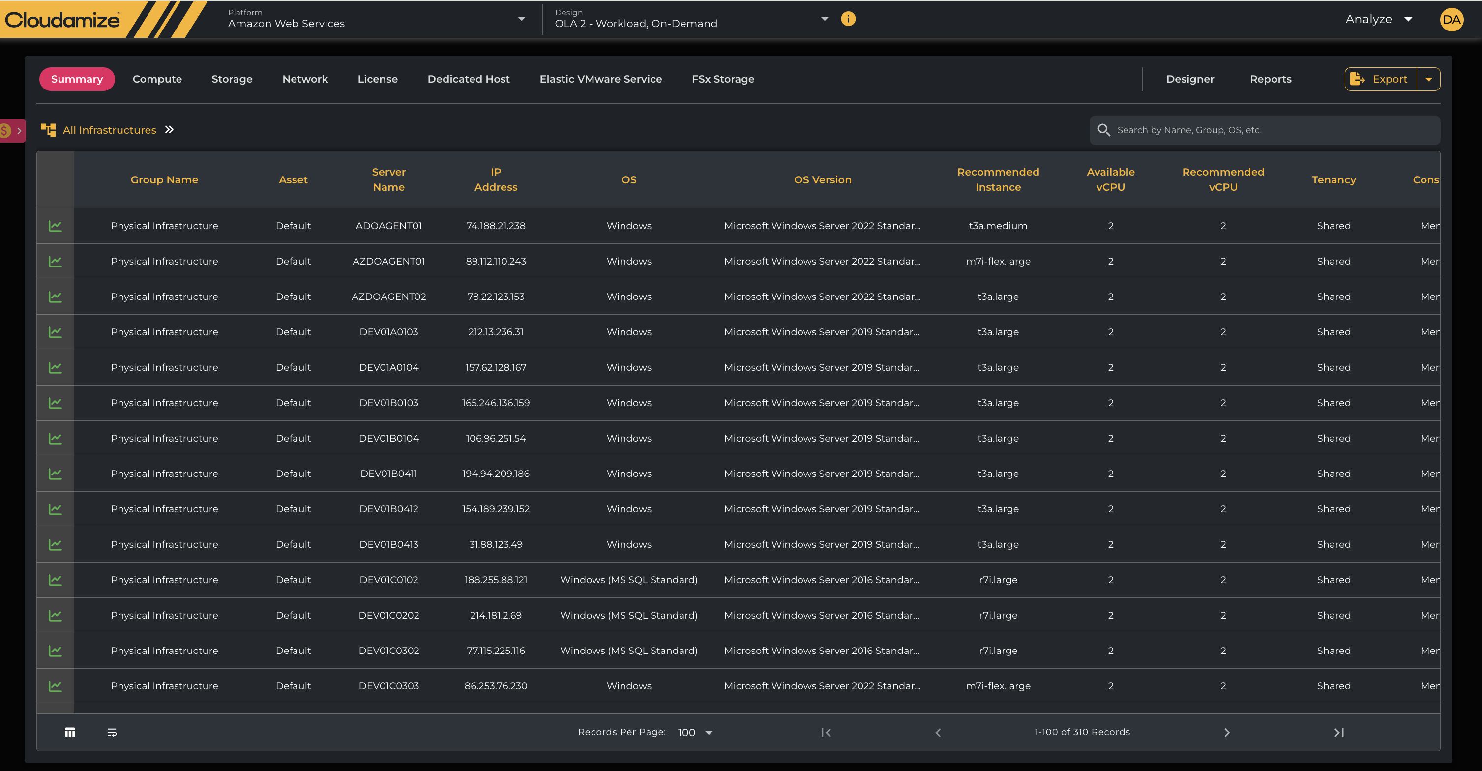Open the Platform dropdown
This screenshot has width=1482, height=771.
coord(521,19)
